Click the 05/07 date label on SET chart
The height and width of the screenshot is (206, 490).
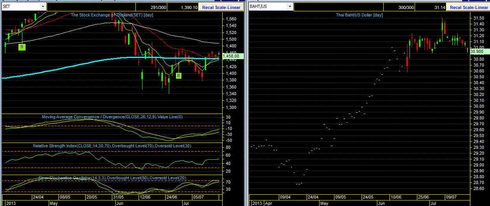[198, 197]
